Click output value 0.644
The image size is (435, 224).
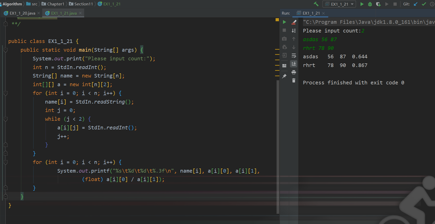[x=360, y=57]
